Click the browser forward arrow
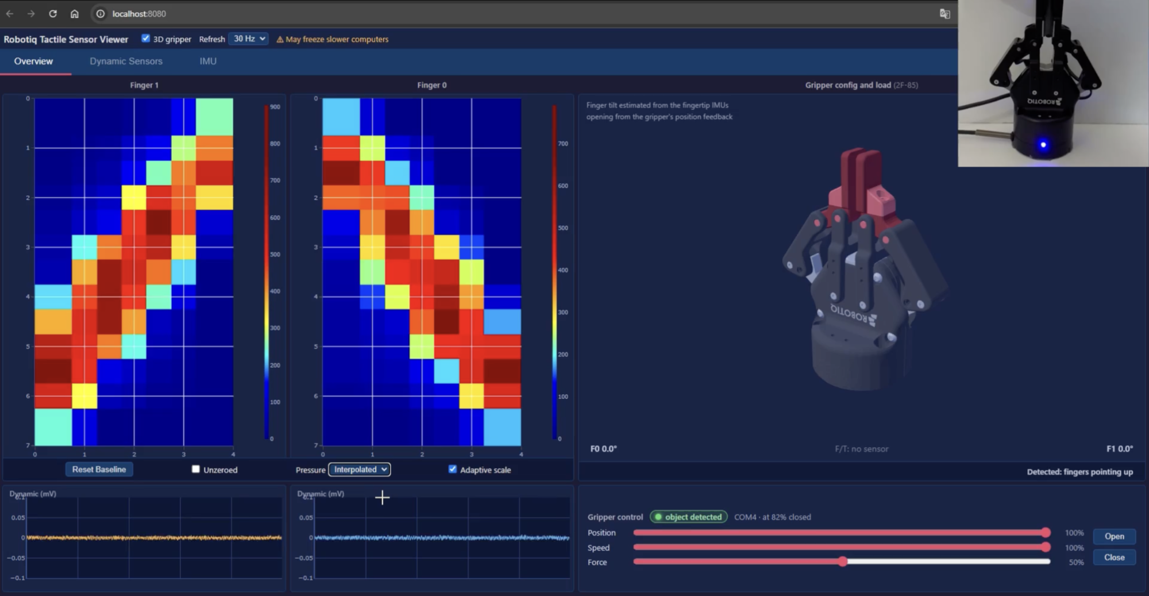Viewport: 1149px width, 596px height. (31, 14)
